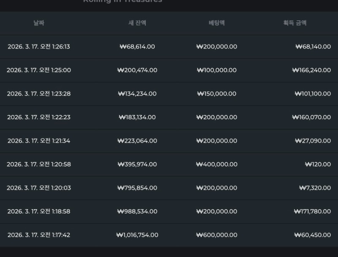This screenshot has width=338, height=257.
Task: Select the ₩68,140.00 winnings amount
Action: 313,46
